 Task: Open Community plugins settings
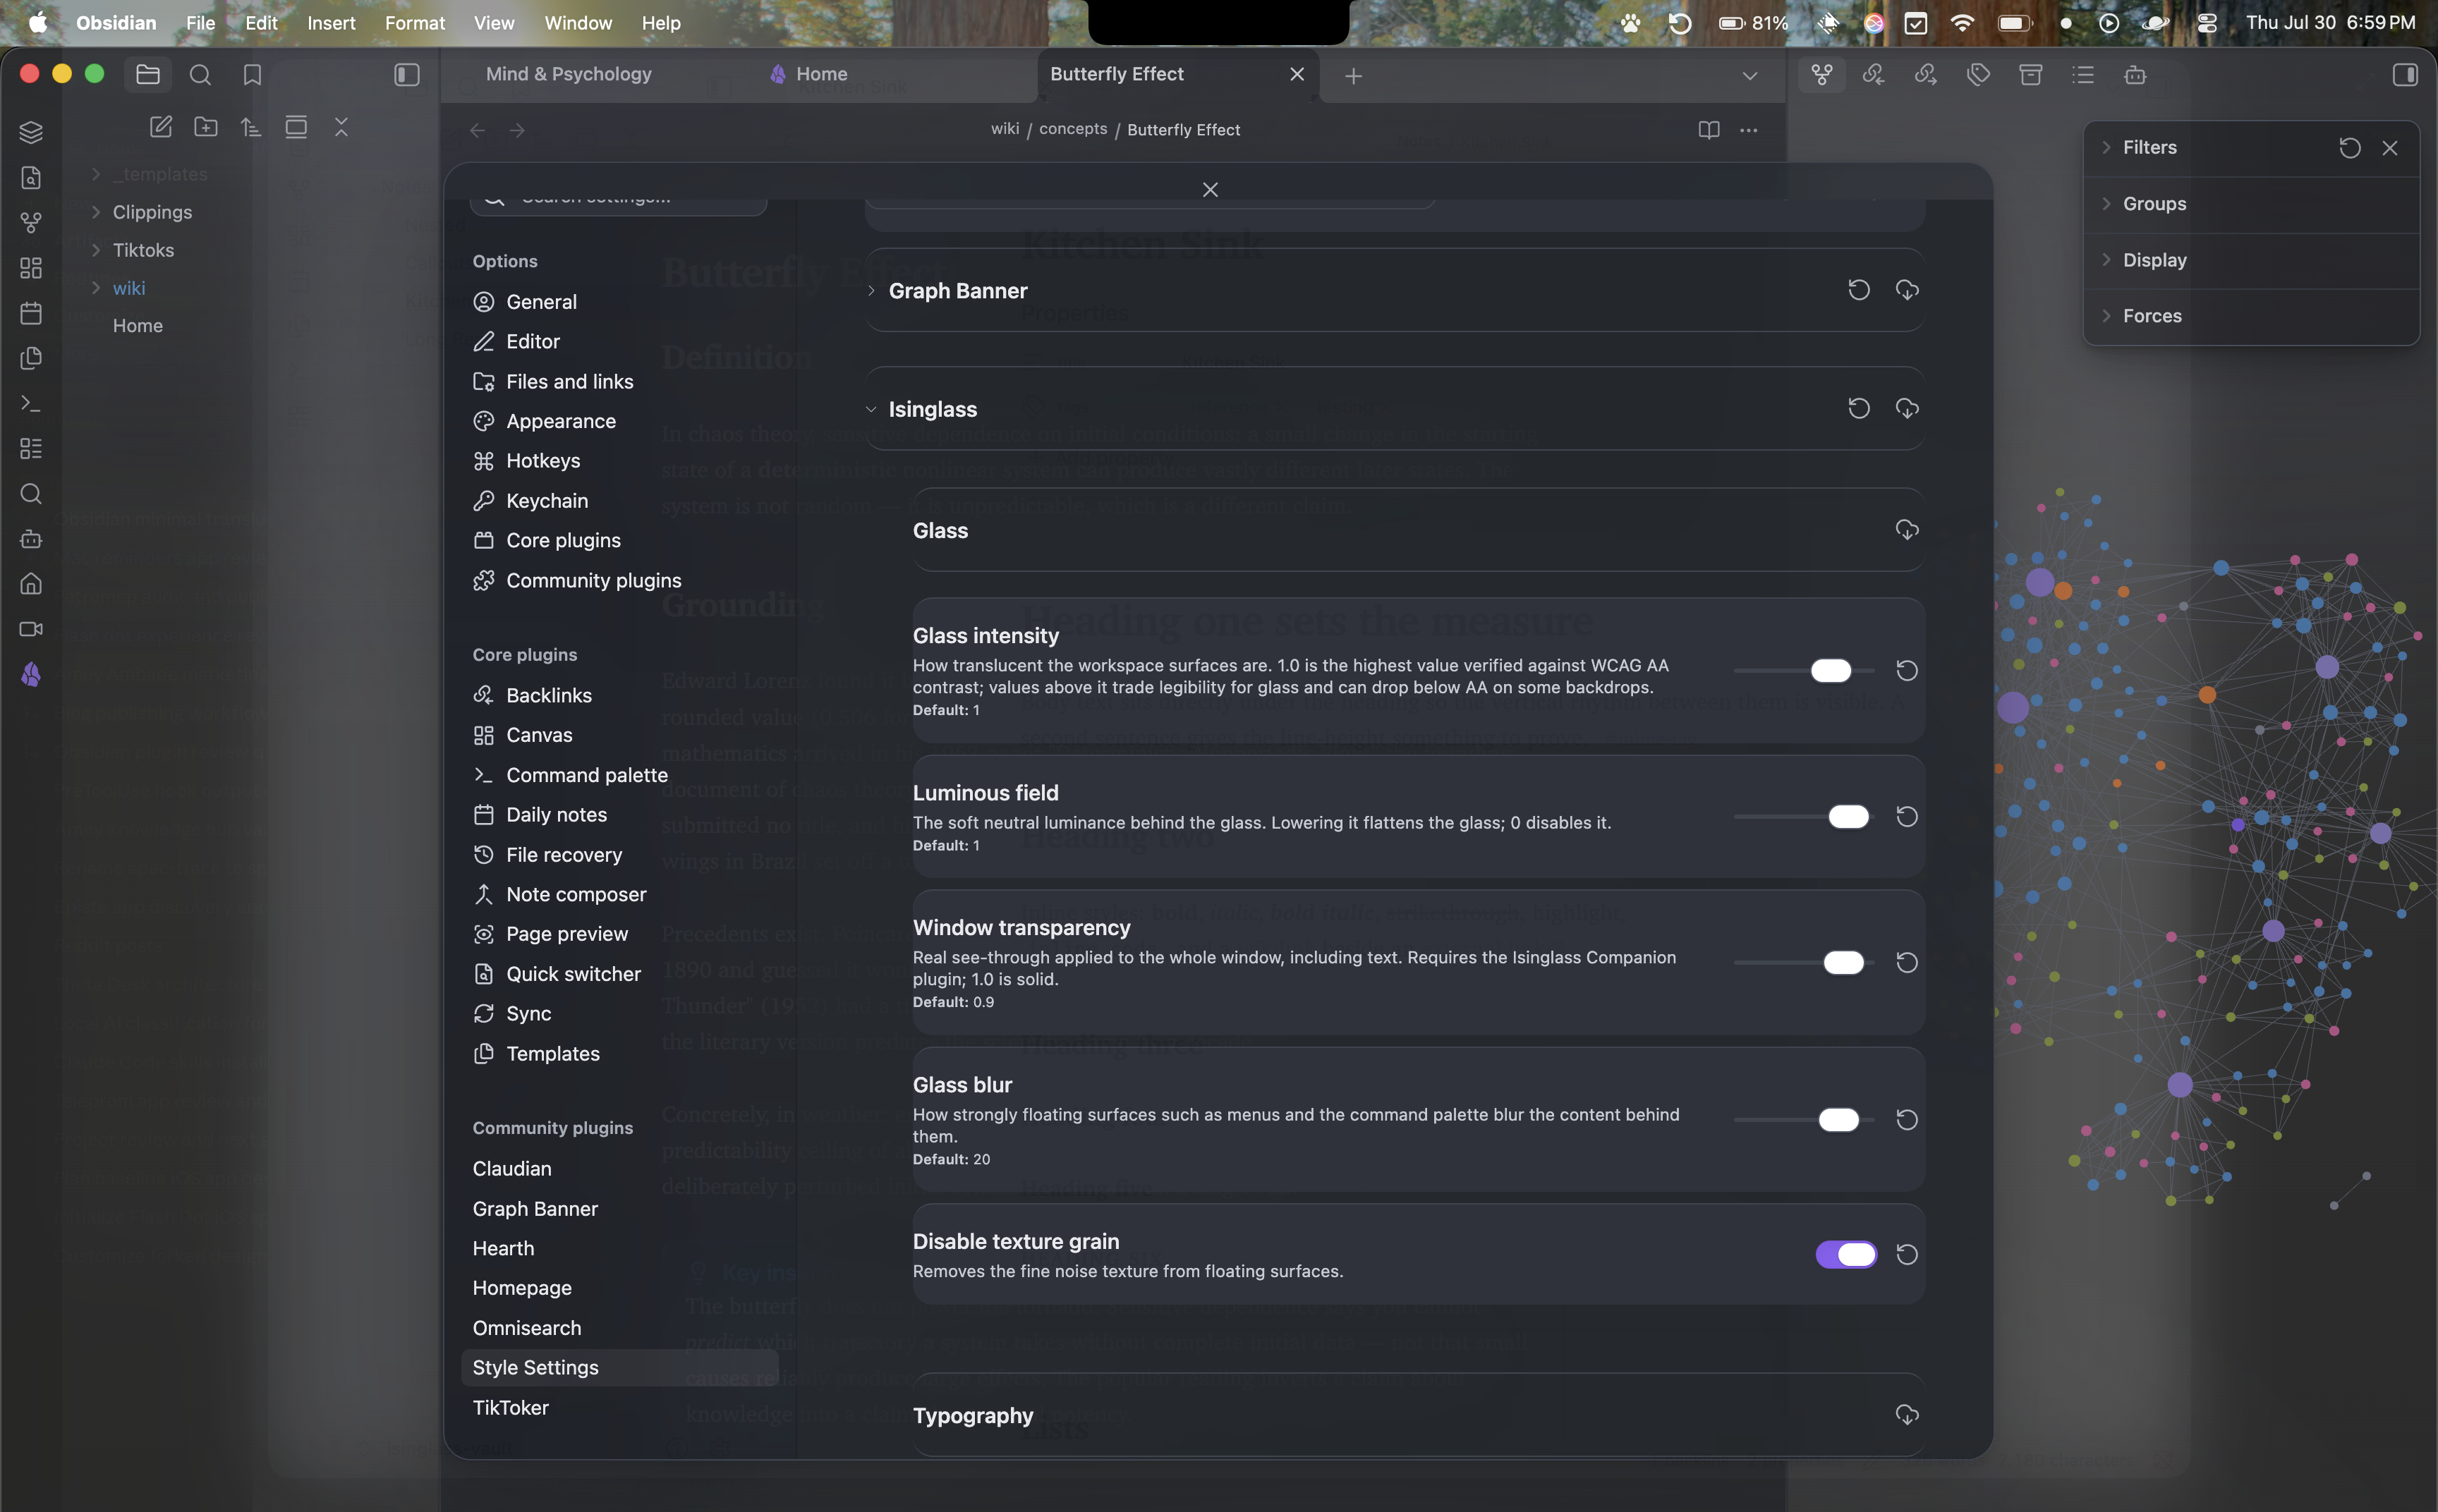click(594, 580)
